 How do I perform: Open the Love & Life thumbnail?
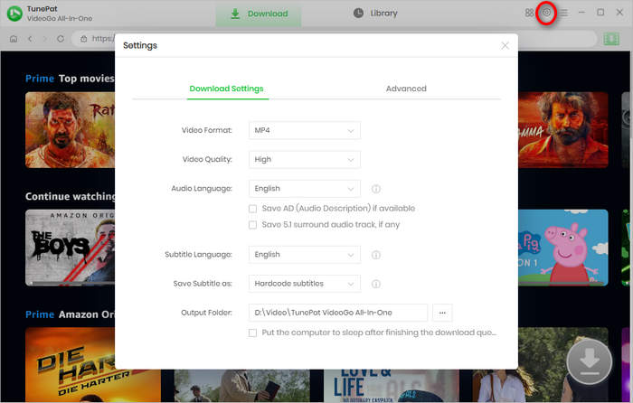392,386
